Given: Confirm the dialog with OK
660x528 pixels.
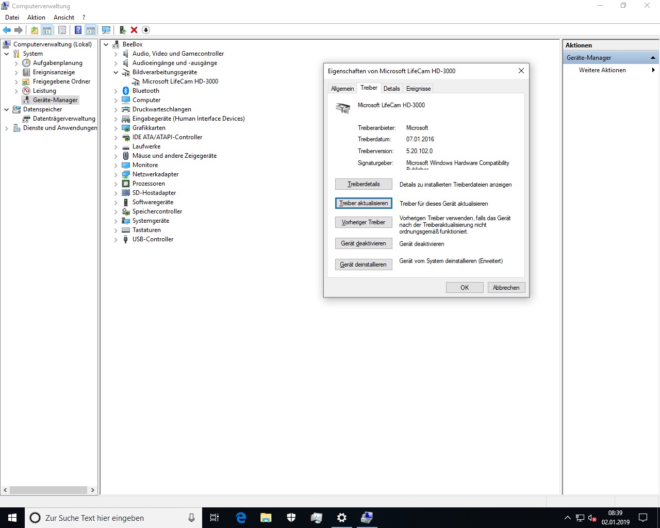Looking at the screenshot, I should pos(465,288).
